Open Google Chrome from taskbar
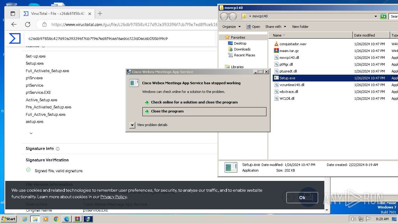The image size is (398, 223). coord(56,219)
